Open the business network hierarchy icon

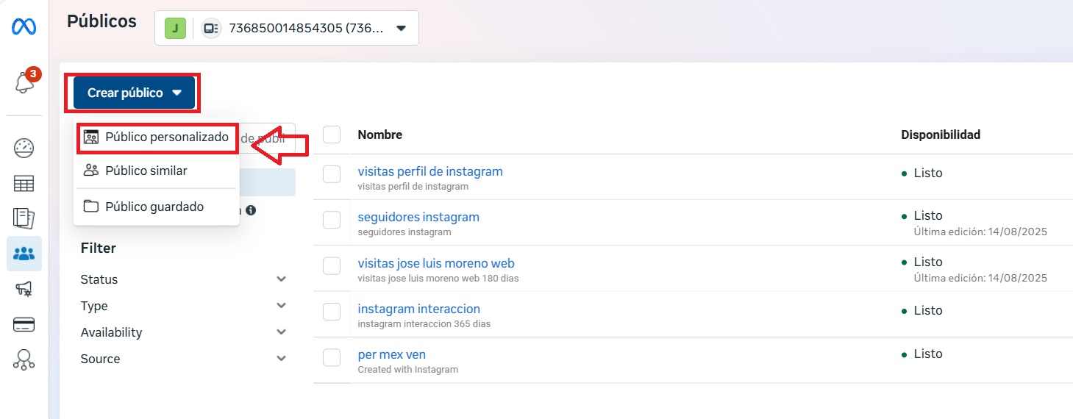tap(24, 359)
